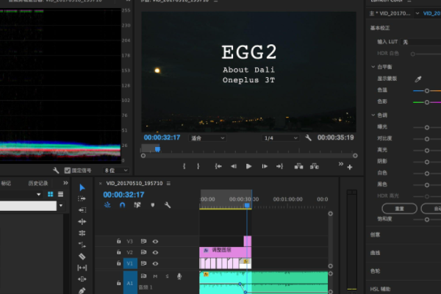441x294 pixels.
Task: Expand the 曲线 section in Lumetri
Action: [x=375, y=252]
